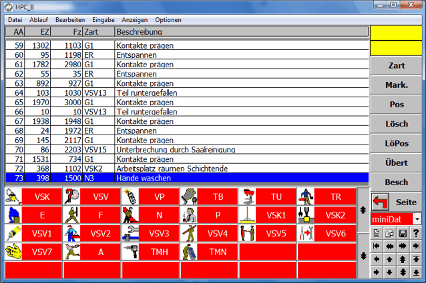The width and height of the screenshot is (426, 283).
Task: Open the Optionen menu
Action: coord(168,20)
